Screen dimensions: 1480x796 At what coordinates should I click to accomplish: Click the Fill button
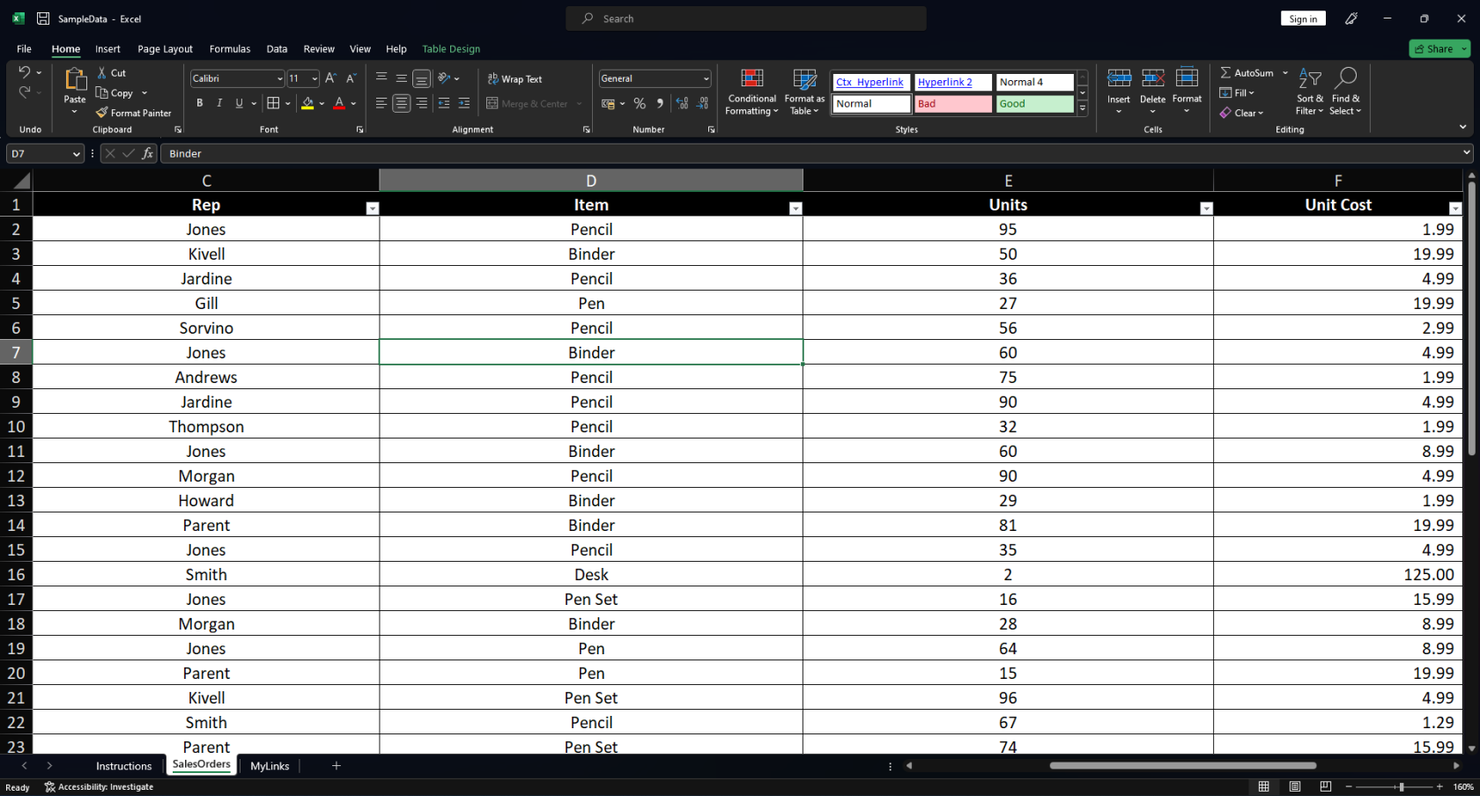1237,92
